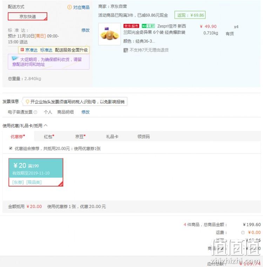Screen dimensions: 263x267
Task: Click the 京东超市 red badge
Action: click(x=131, y=26)
